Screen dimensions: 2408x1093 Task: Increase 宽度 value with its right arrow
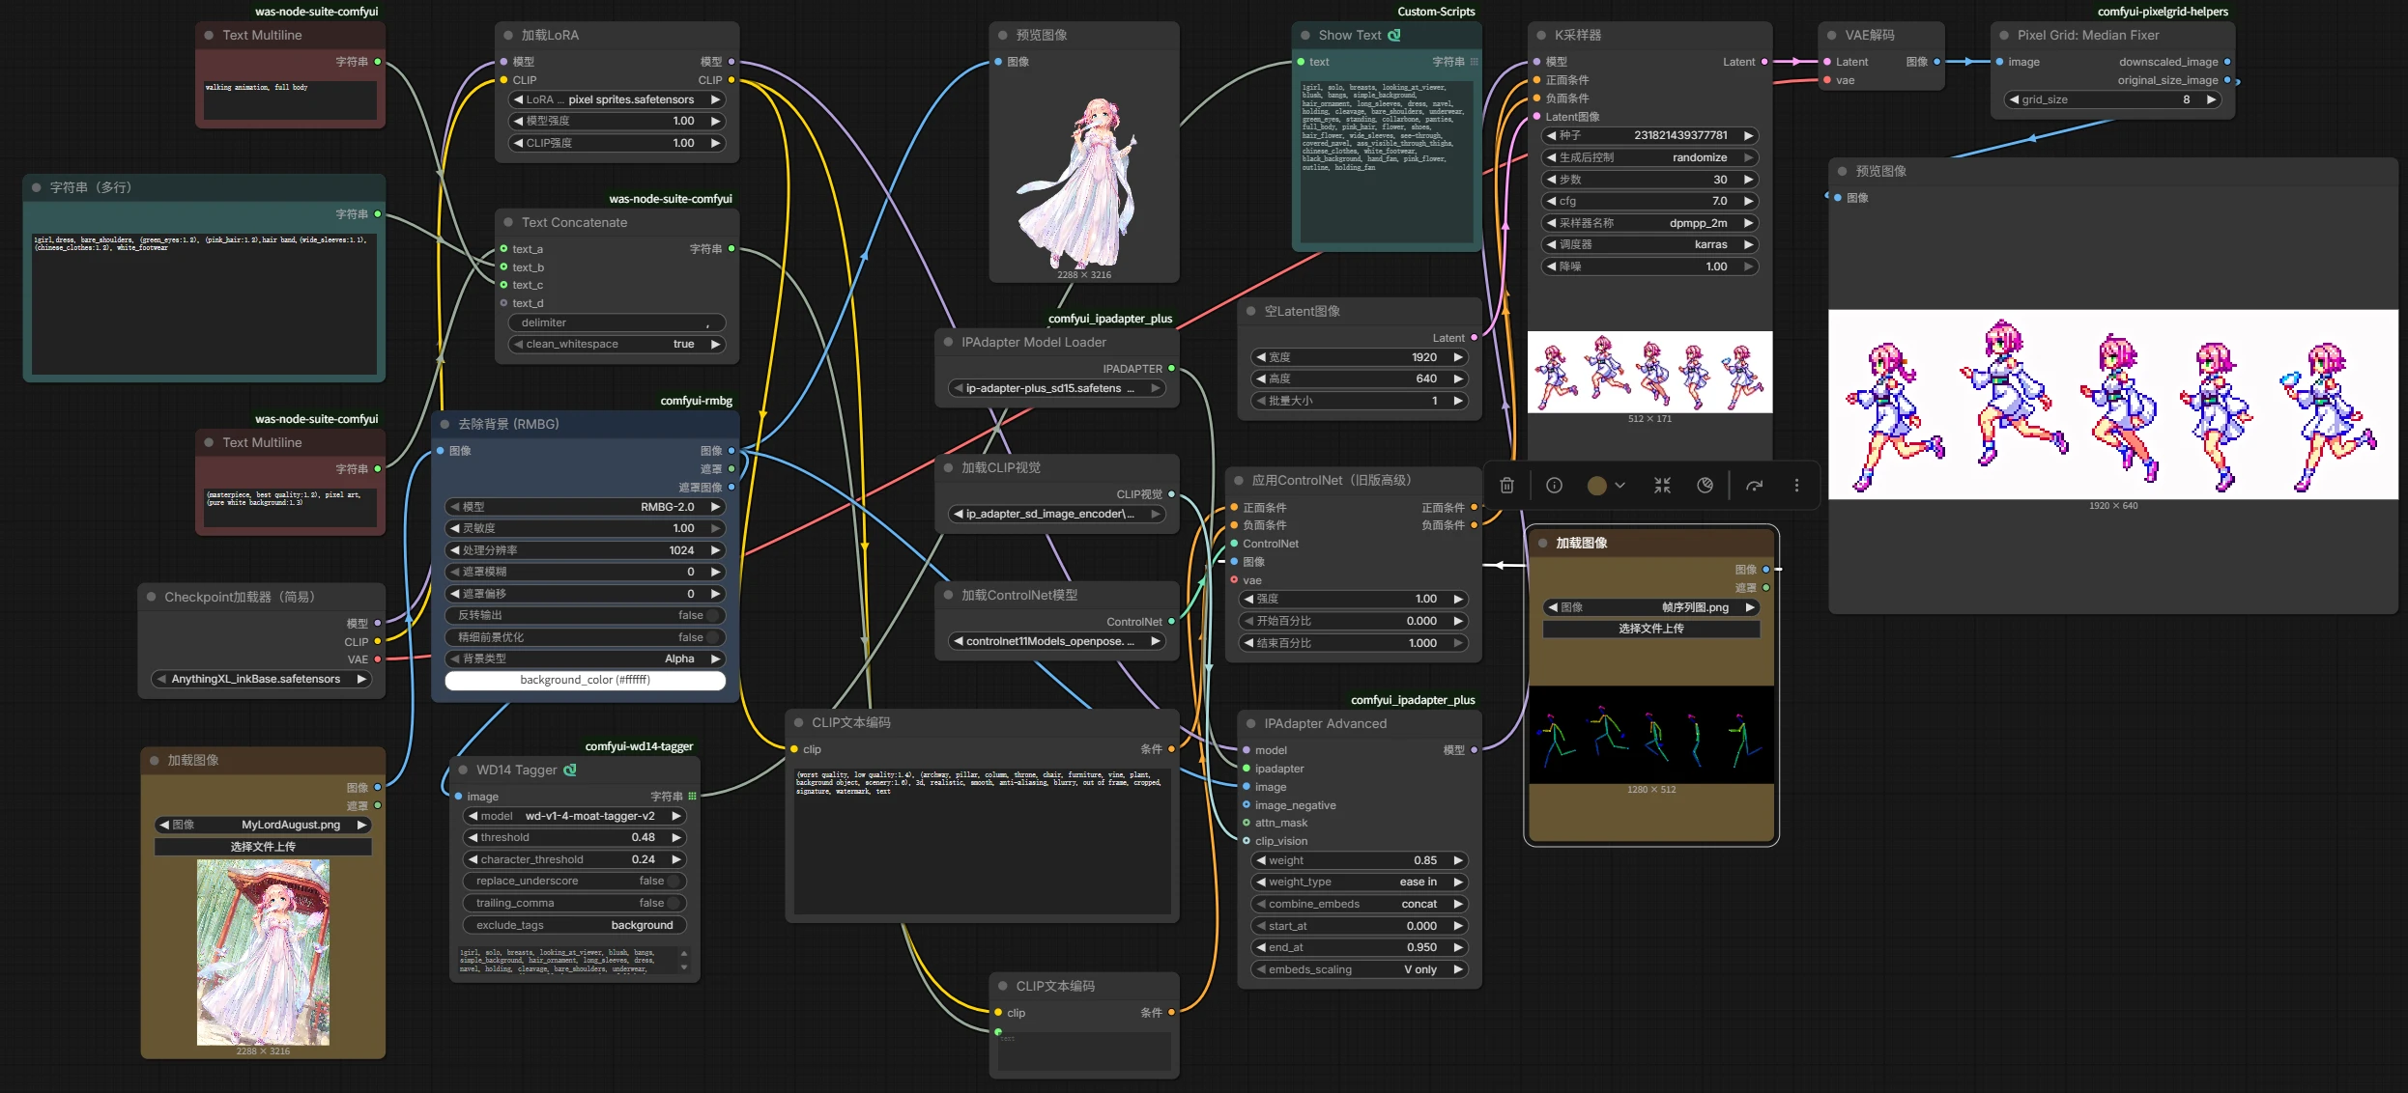[1458, 357]
